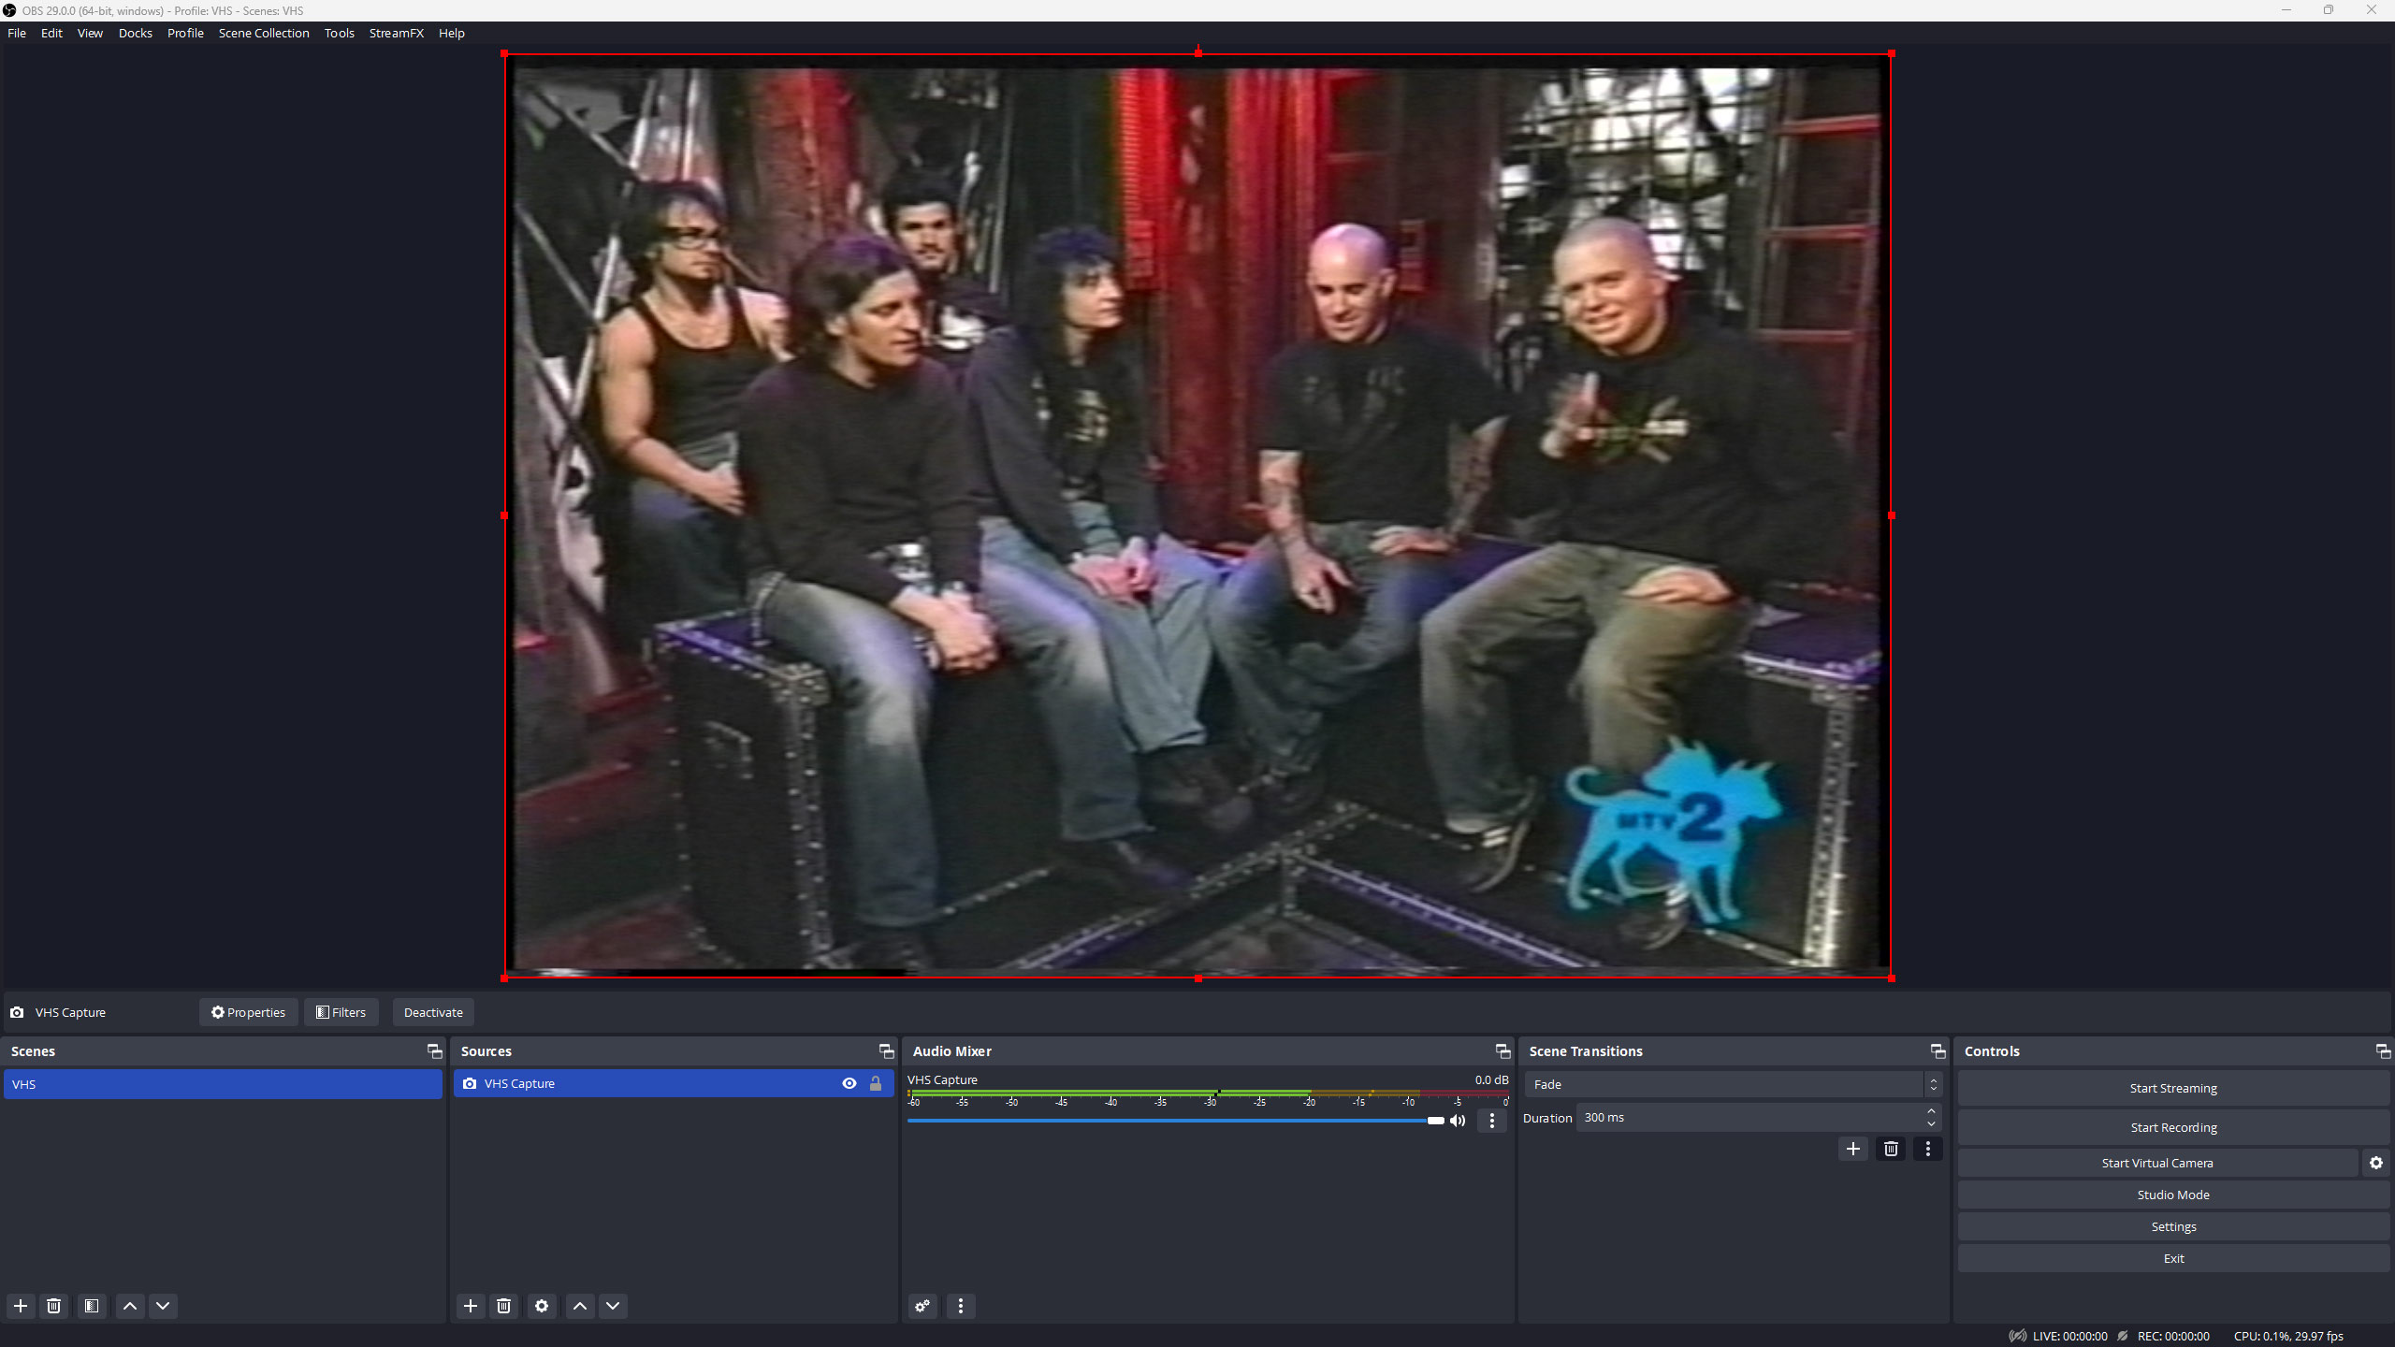
Task: Click the source add icon in Sources panel
Action: [471, 1304]
